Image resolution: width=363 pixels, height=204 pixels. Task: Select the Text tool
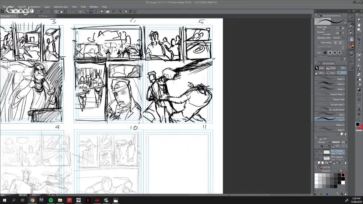point(359,110)
